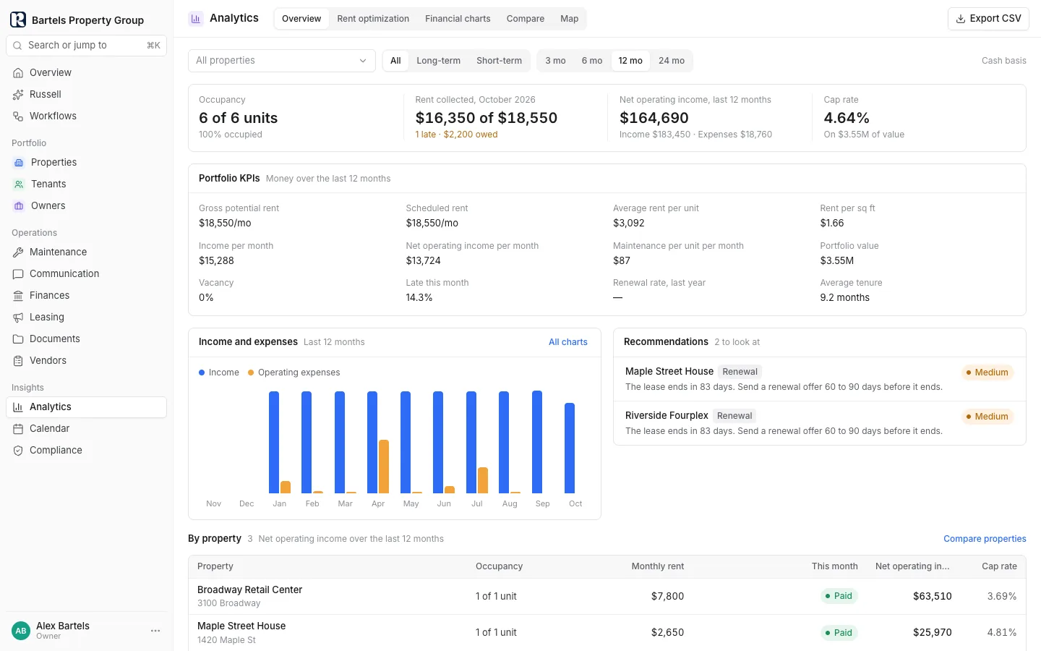
Task: Open the Maple Street House renewal recommendation
Action: coord(820,379)
